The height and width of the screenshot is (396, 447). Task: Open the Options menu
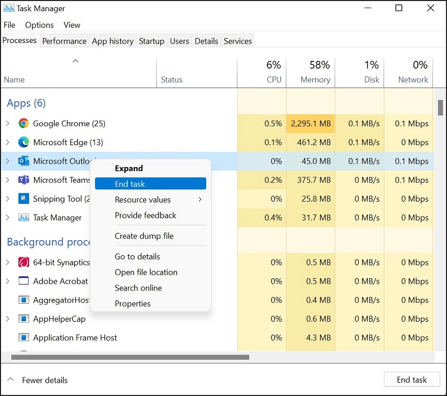[39, 25]
